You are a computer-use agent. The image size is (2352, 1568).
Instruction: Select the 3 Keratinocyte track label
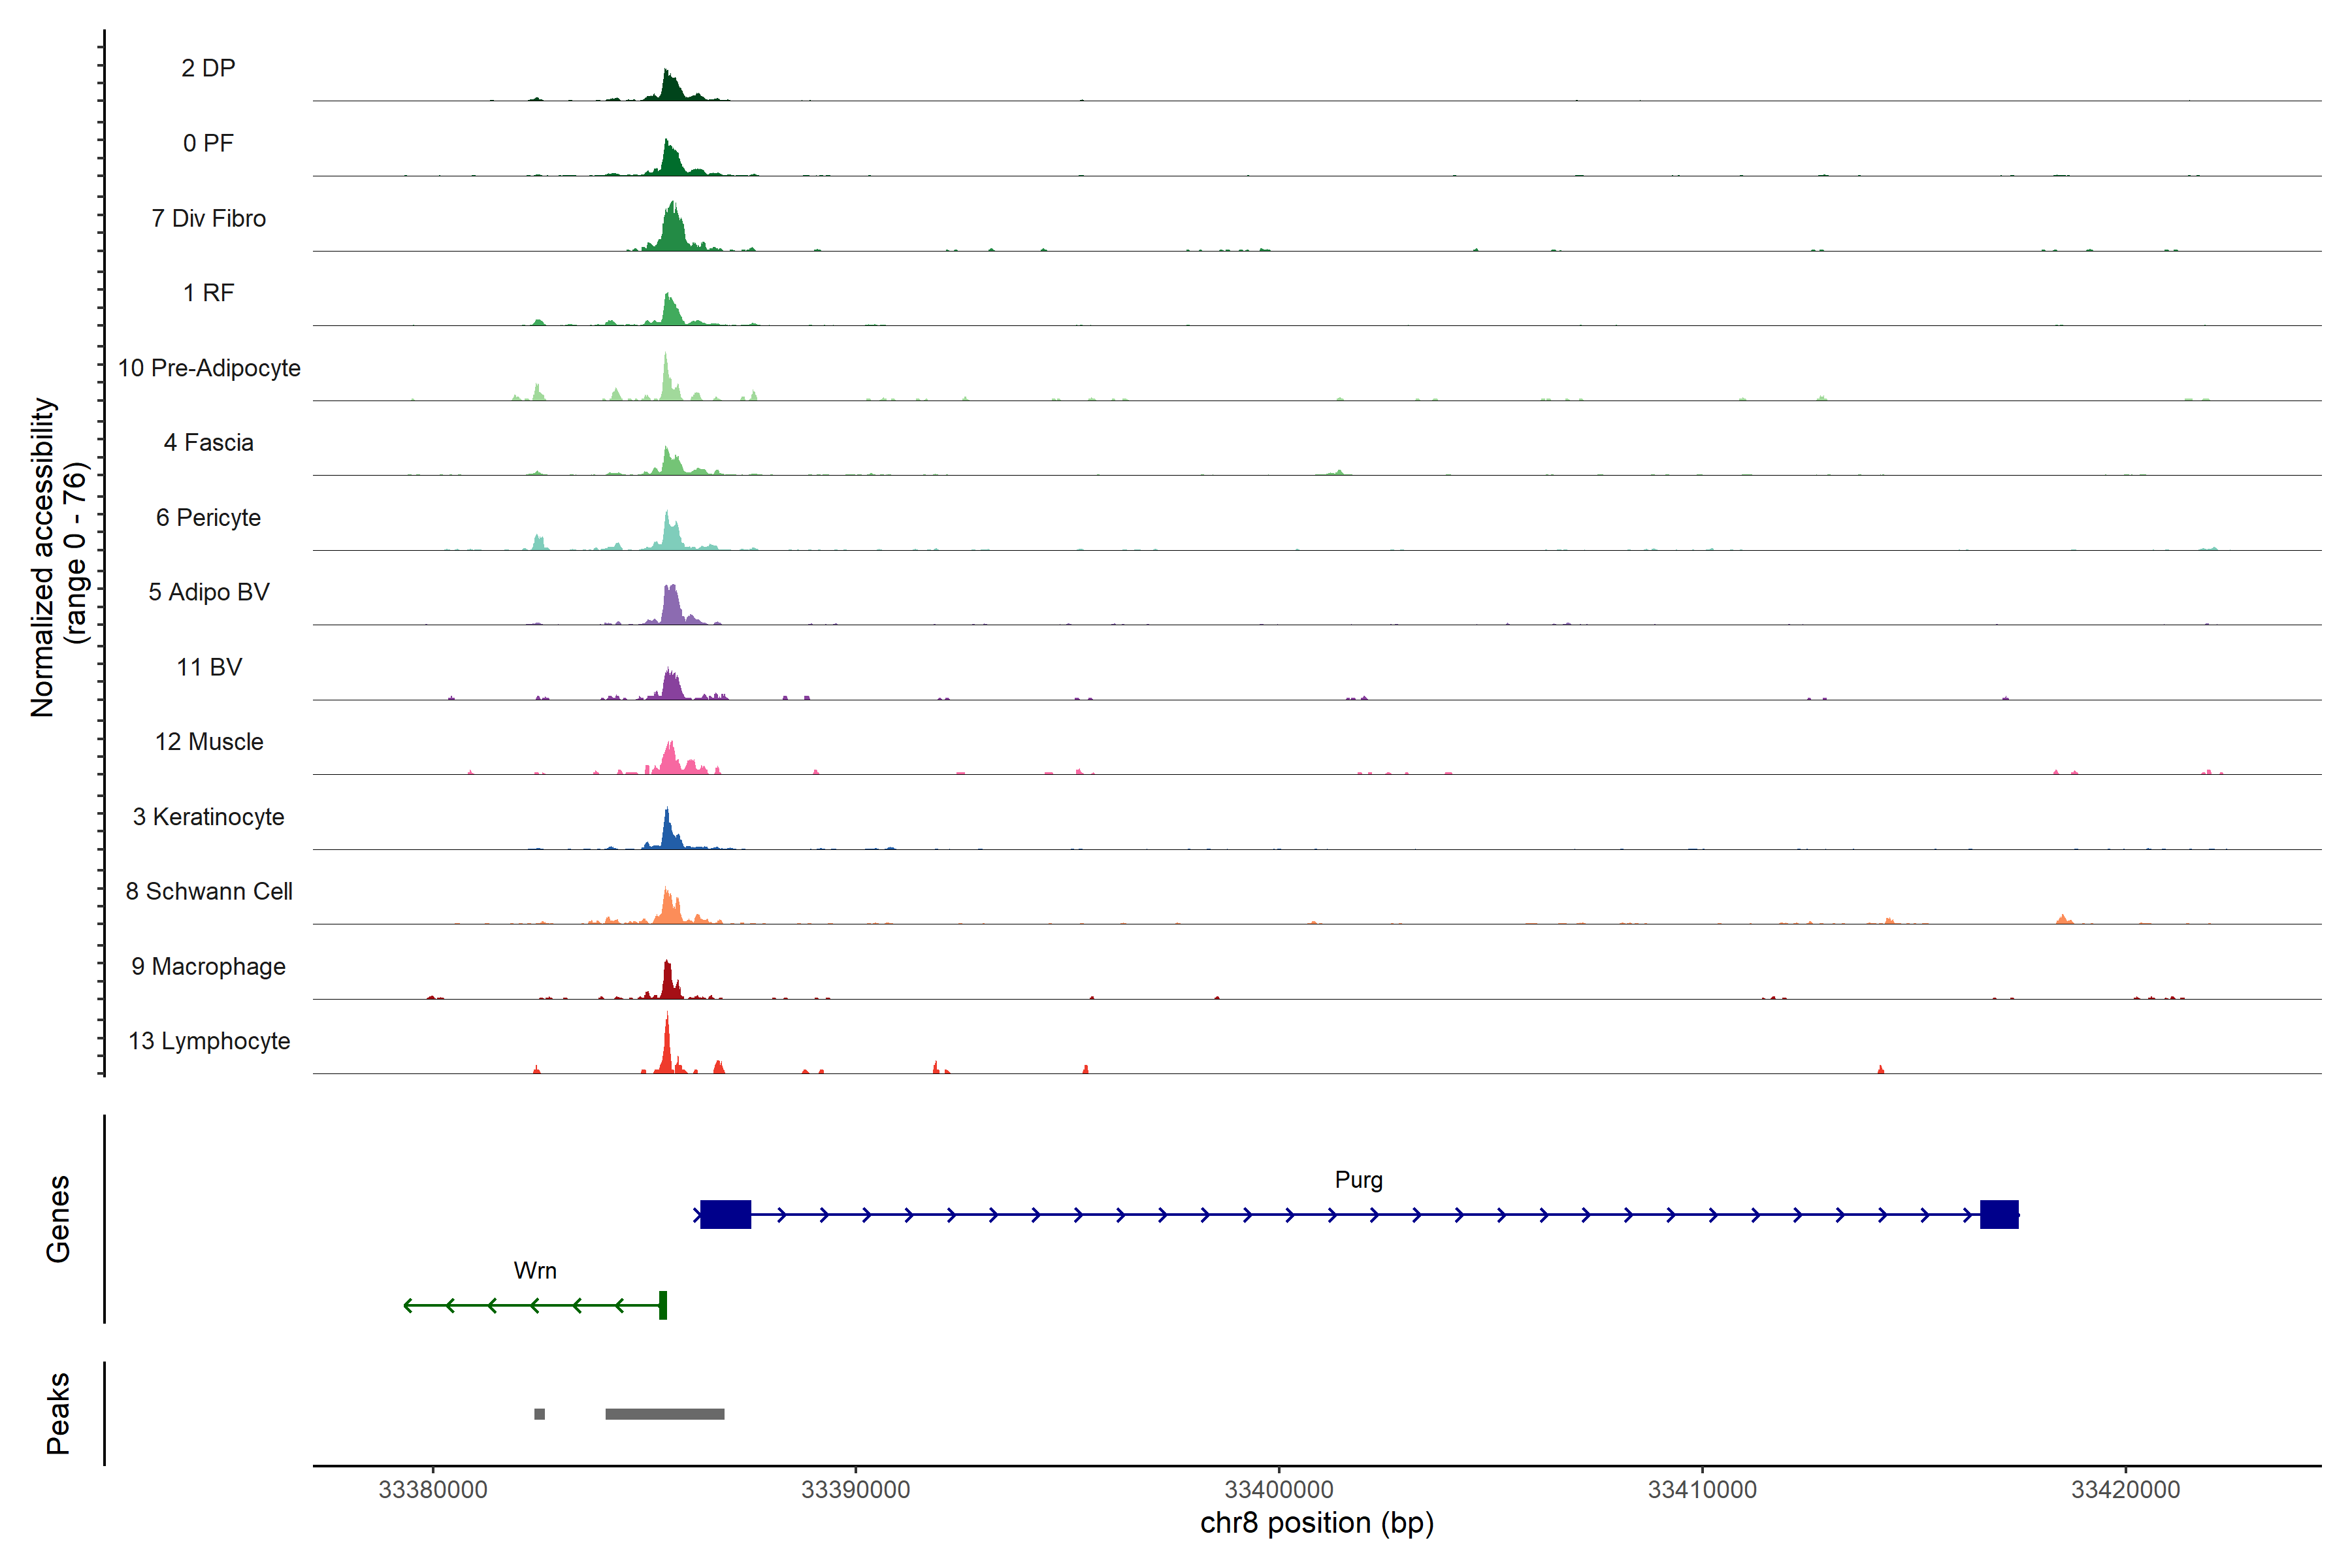[208, 817]
